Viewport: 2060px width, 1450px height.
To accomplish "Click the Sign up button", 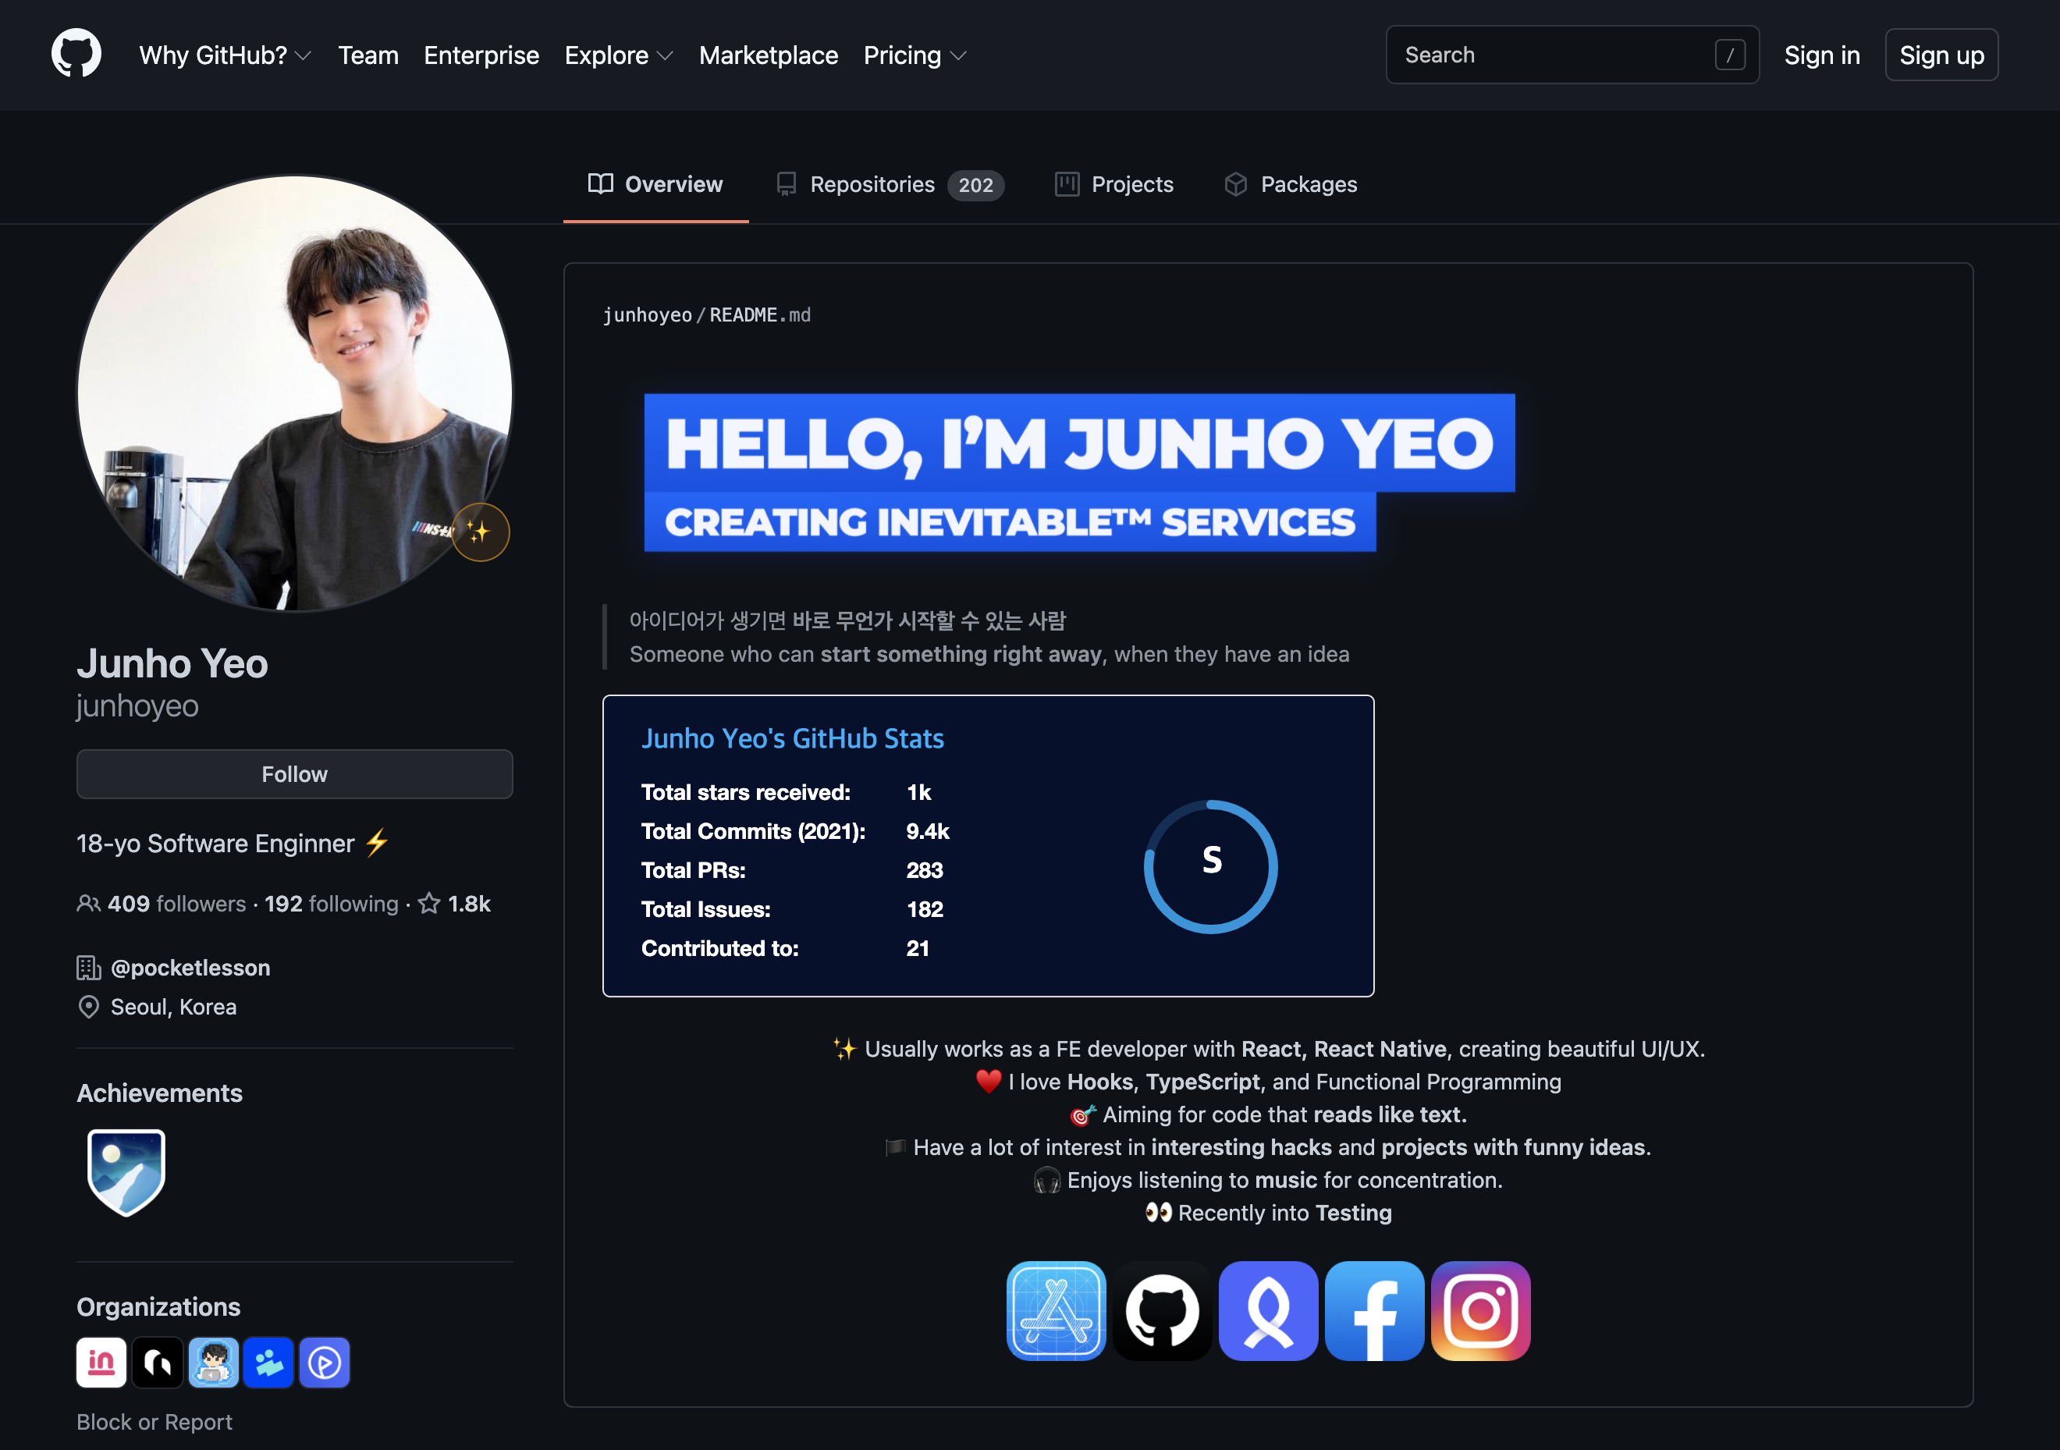I will click(1941, 55).
